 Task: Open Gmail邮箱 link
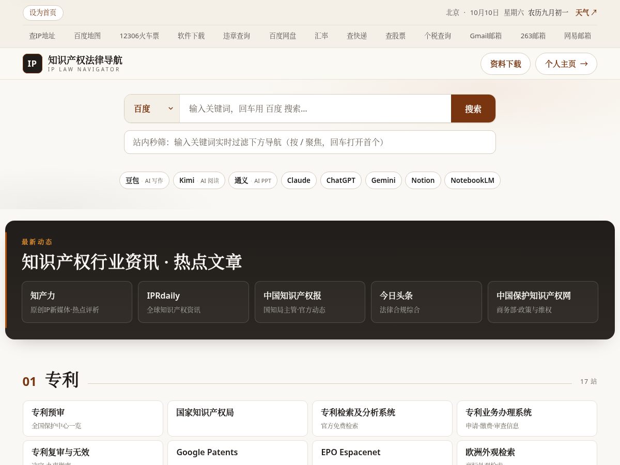pos(486,36)
